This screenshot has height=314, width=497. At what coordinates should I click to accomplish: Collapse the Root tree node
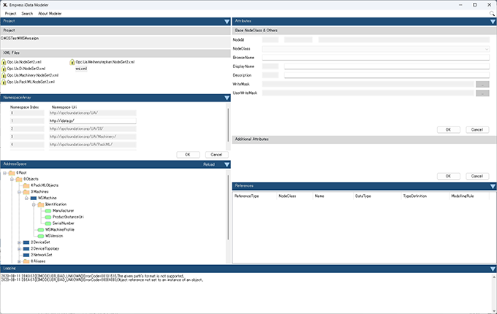click(5, 173)
